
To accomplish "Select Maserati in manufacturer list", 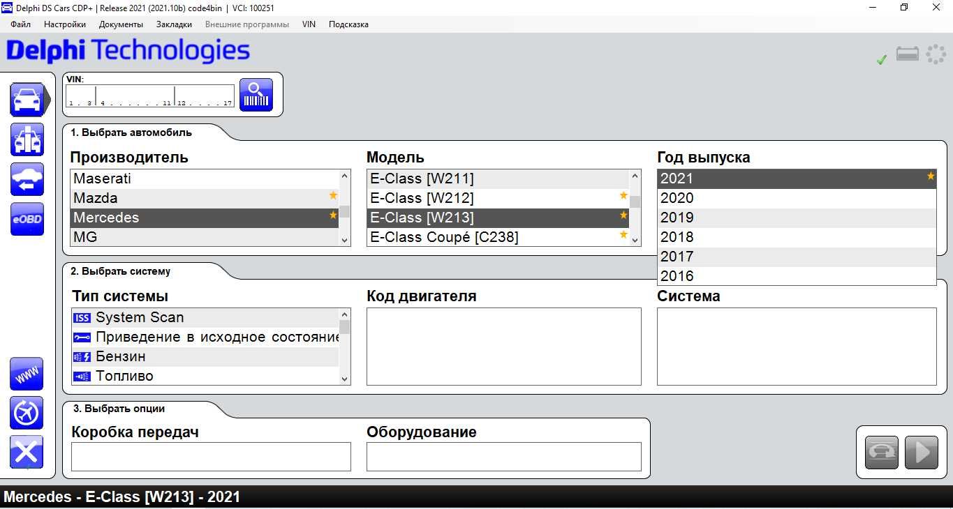I will 205,178.
